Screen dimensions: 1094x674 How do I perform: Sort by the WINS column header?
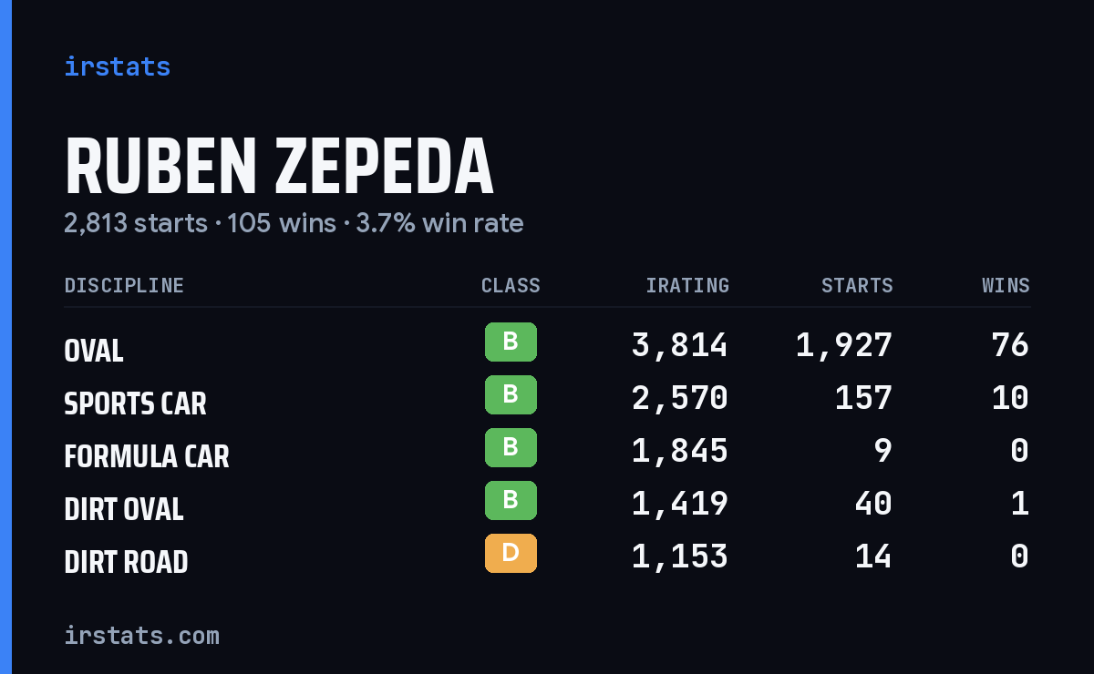click(1006, 286)
